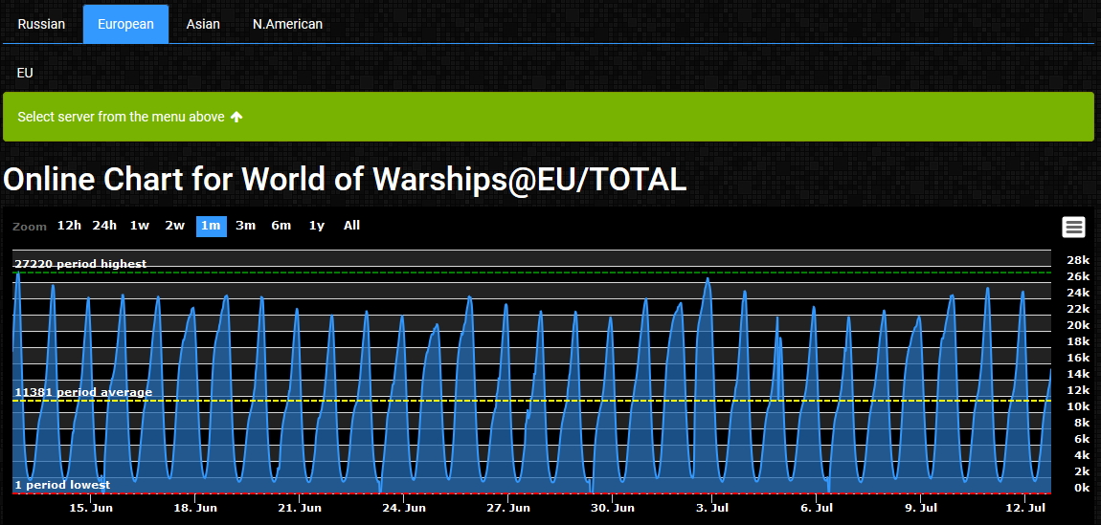Set chart zoom to 12h
1101x525 pixels.
(70, 226)
